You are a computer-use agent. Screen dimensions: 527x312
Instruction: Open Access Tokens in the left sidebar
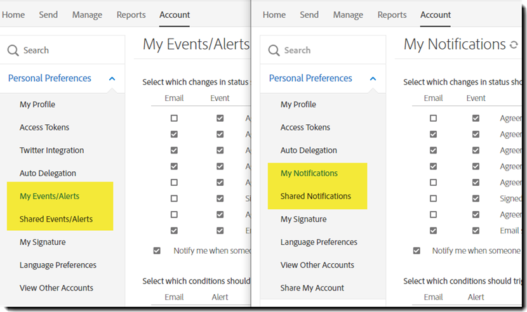[44, 127]
